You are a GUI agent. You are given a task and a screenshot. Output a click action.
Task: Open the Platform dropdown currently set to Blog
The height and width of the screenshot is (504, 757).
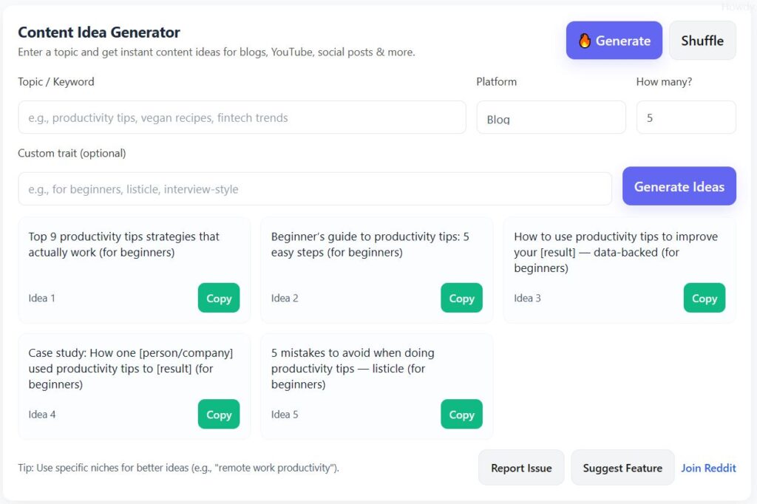click(551, 117)
